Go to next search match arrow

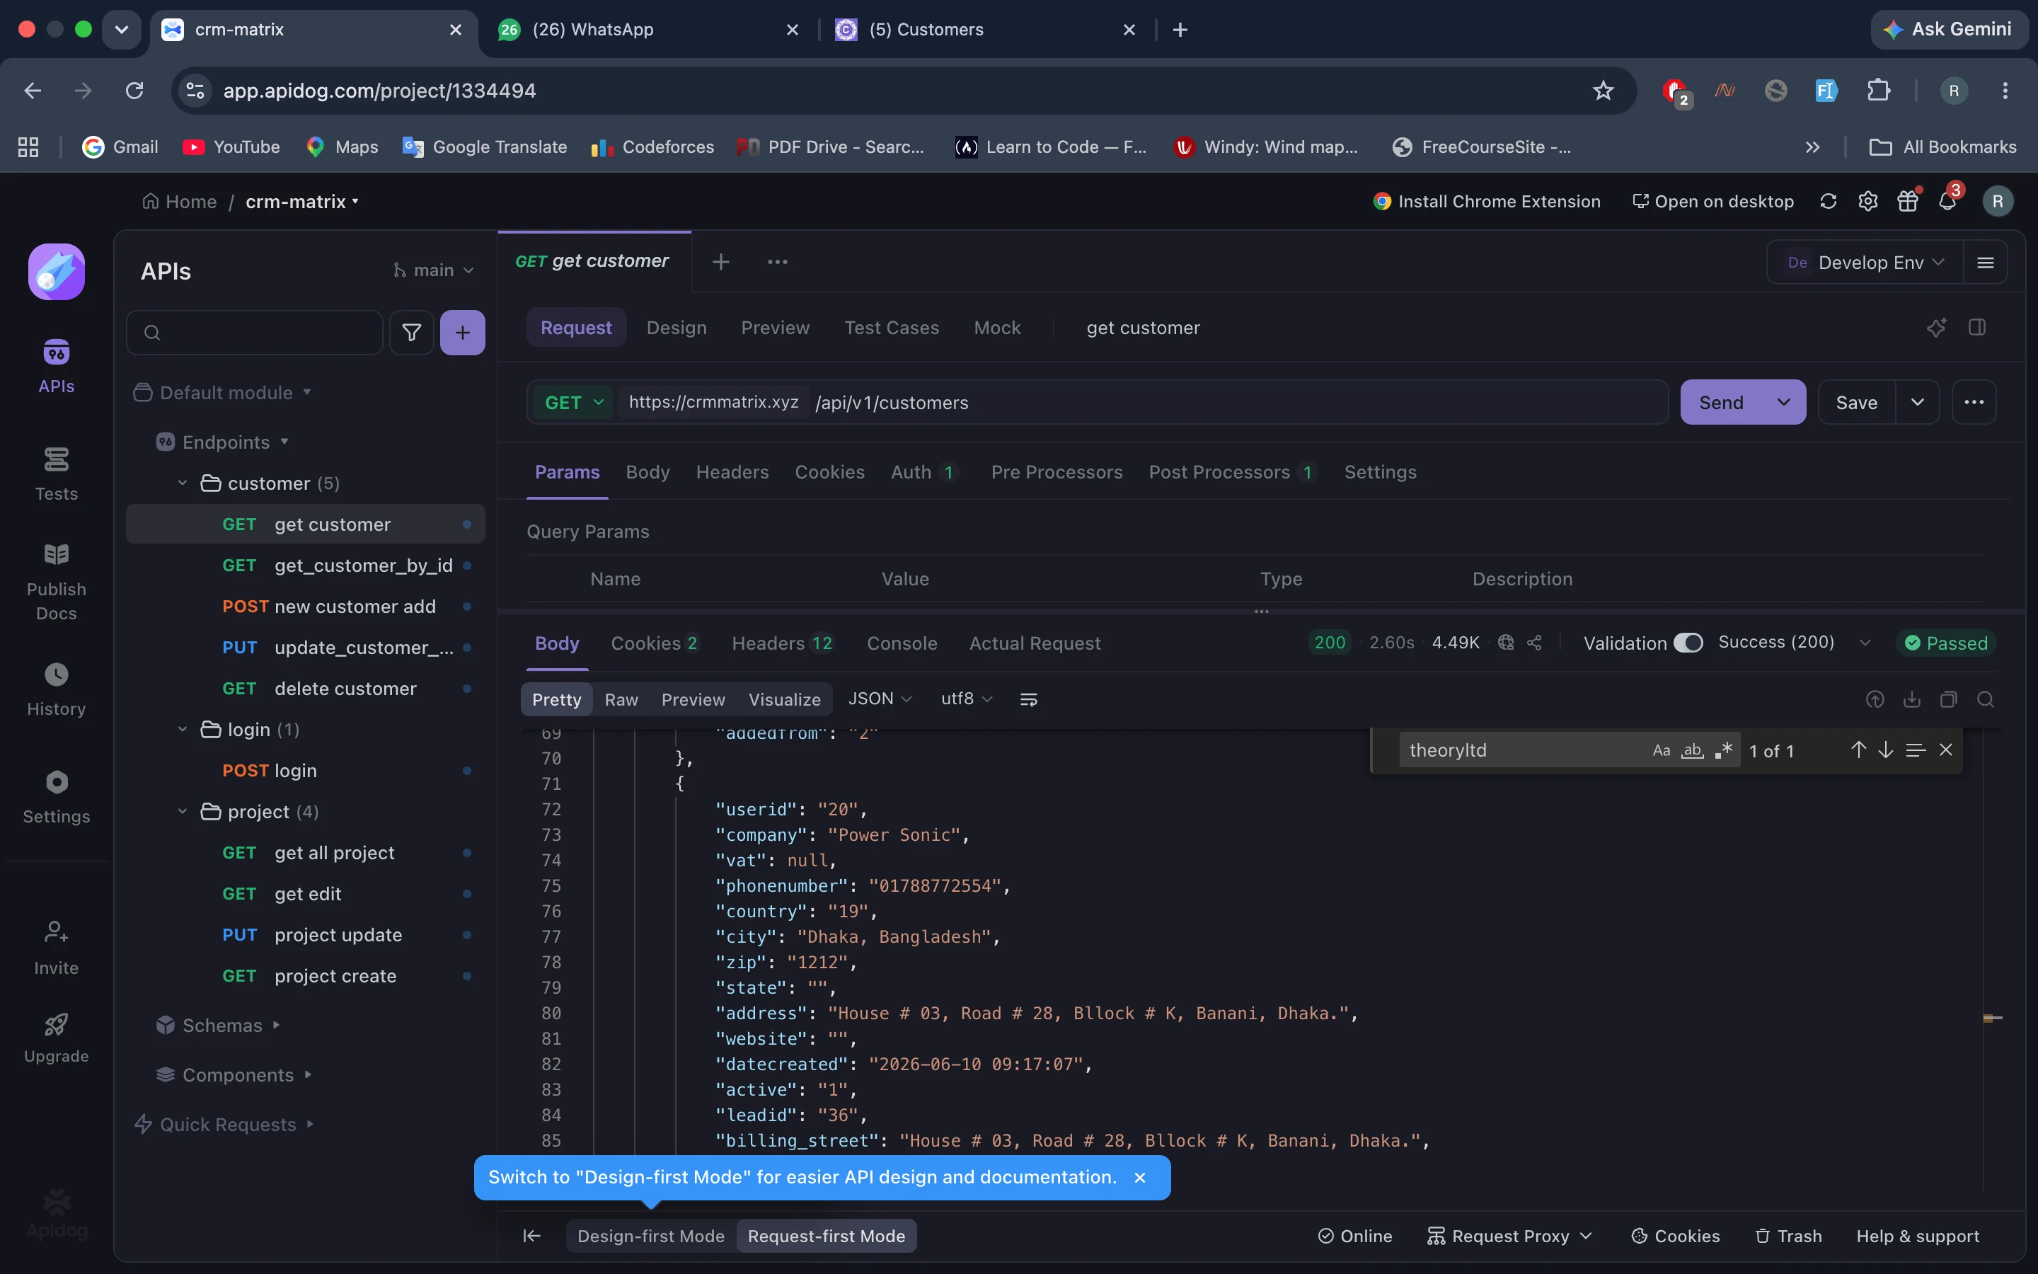coord(1886,750)
